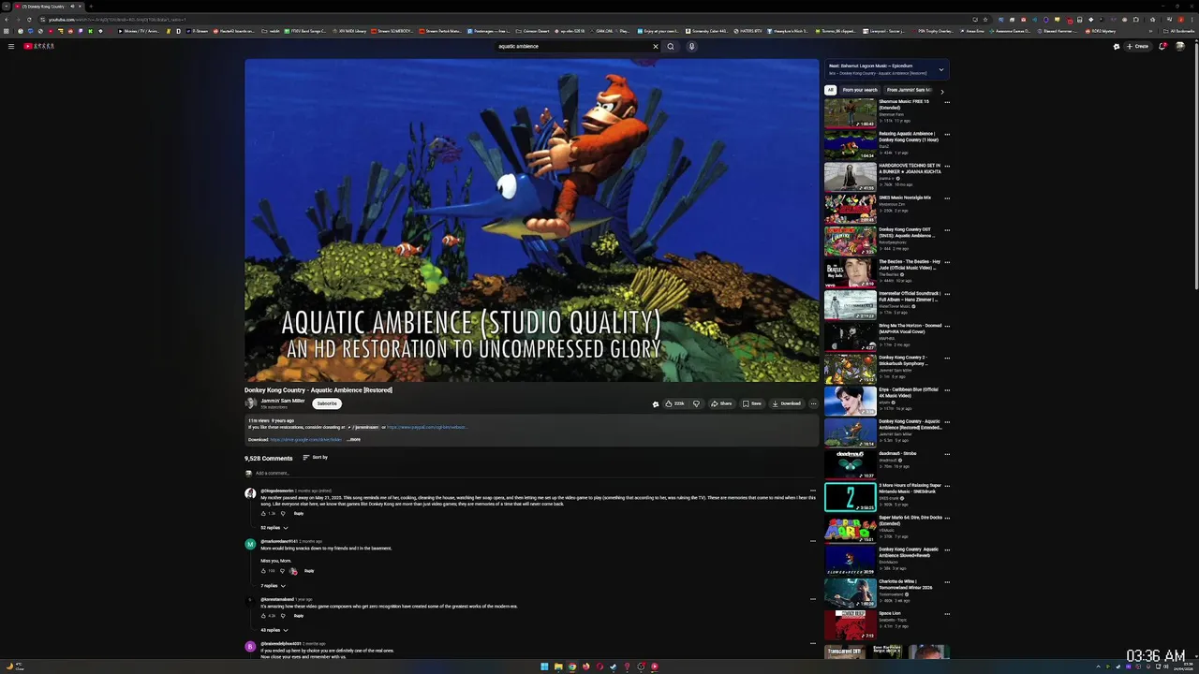
Task: Open the notifications bell
Action: (x=1162, y=46)
